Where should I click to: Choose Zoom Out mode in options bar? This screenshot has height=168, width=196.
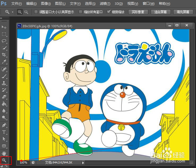(26, 12)
